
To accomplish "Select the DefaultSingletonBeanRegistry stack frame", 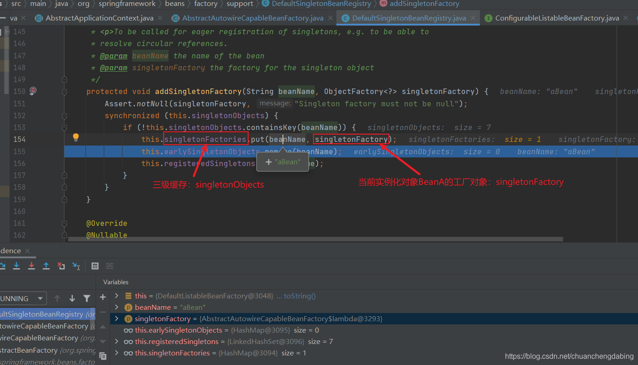I will click(x=48, y=314).
